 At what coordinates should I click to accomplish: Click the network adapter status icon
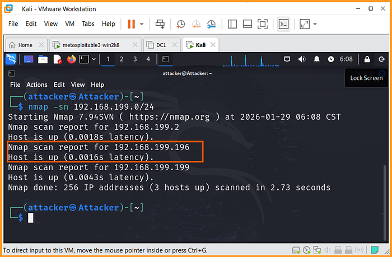coord(317,250)
